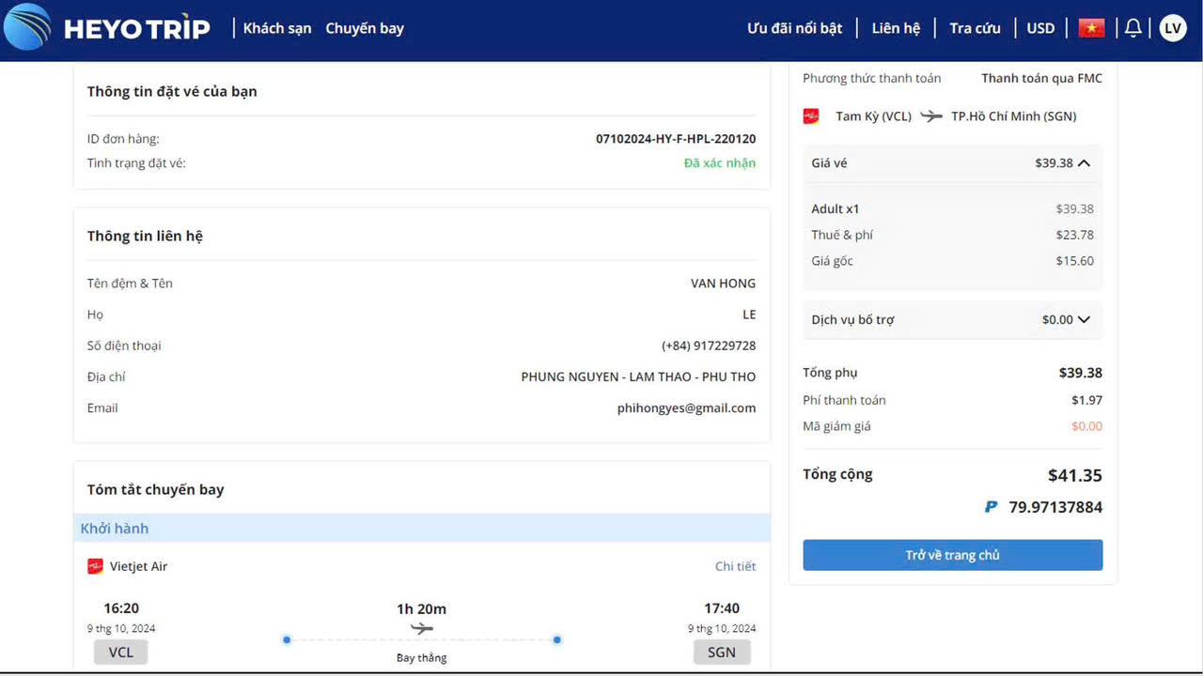The image size is (1203, 676).
Task: Click Trở về trang chủ button
Action: (952, 555)
